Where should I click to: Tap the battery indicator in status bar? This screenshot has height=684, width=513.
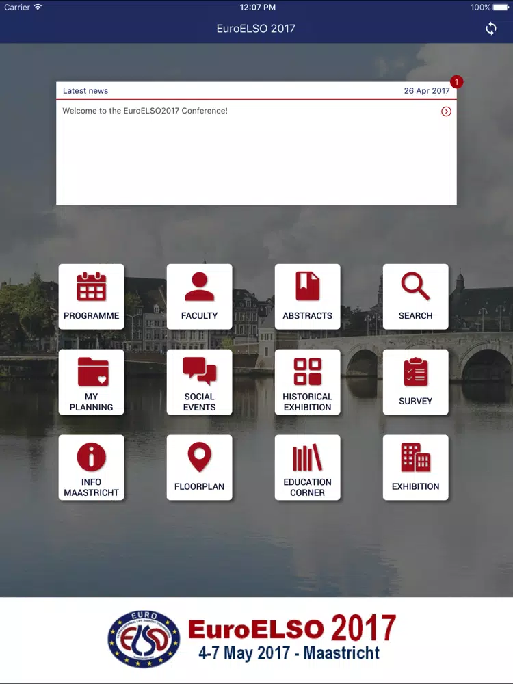pyautogui.click(x=501, y=7)
